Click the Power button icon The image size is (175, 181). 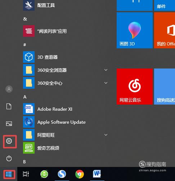(x=9, y=158)
